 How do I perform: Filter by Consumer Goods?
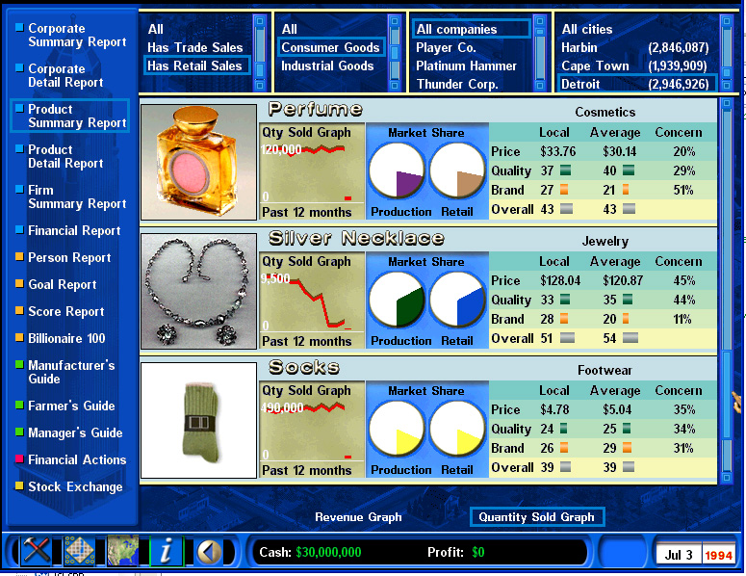coord(331,47)
